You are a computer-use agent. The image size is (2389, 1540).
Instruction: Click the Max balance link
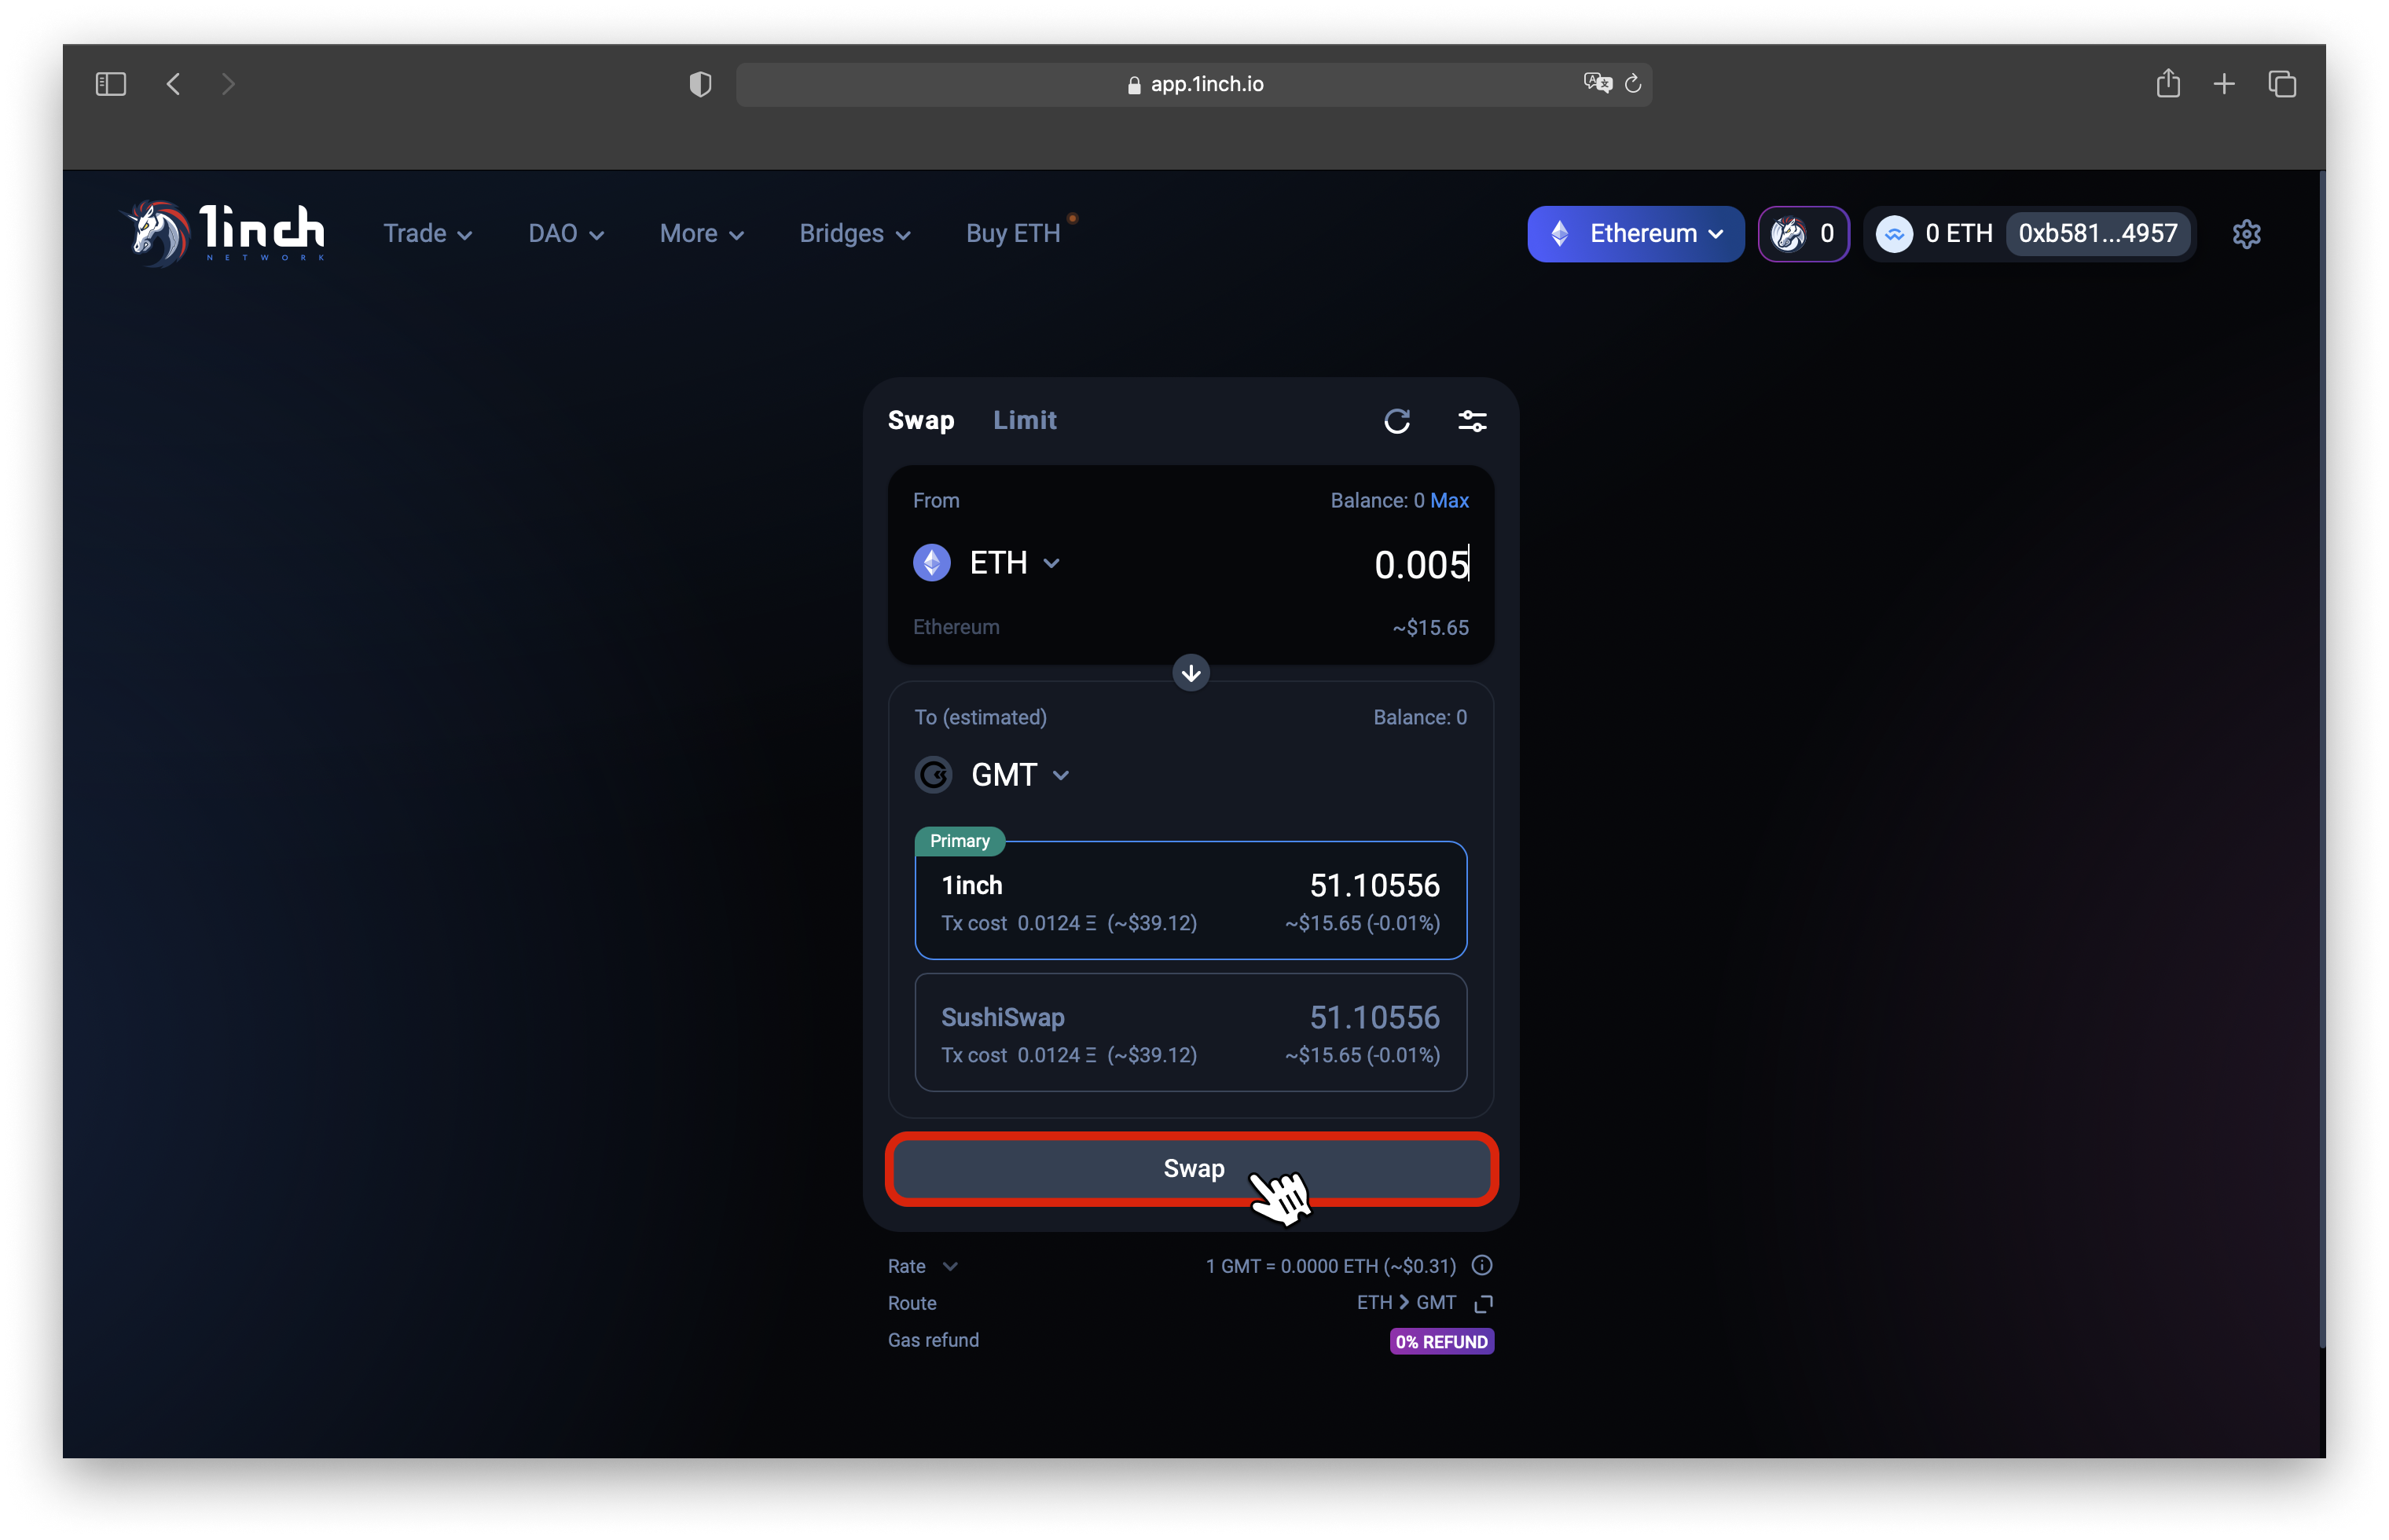click(1449, 500)
